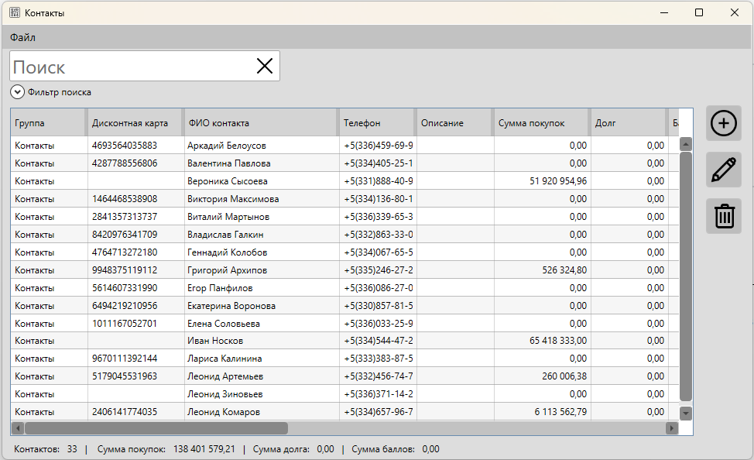Image resolution: width=754 pixels, height=460 pixels.
Task: Click inside the Поиск search field
Action: pos(132,67)
